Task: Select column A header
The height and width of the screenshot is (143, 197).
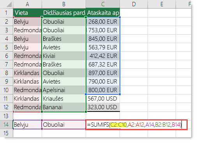Action: (27, 4)
